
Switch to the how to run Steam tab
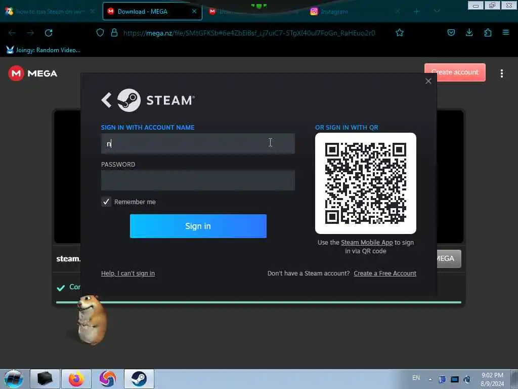(x=50, y=12)
